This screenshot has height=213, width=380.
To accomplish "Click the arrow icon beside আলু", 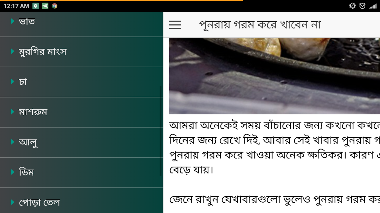I will [x=12, y=142].
